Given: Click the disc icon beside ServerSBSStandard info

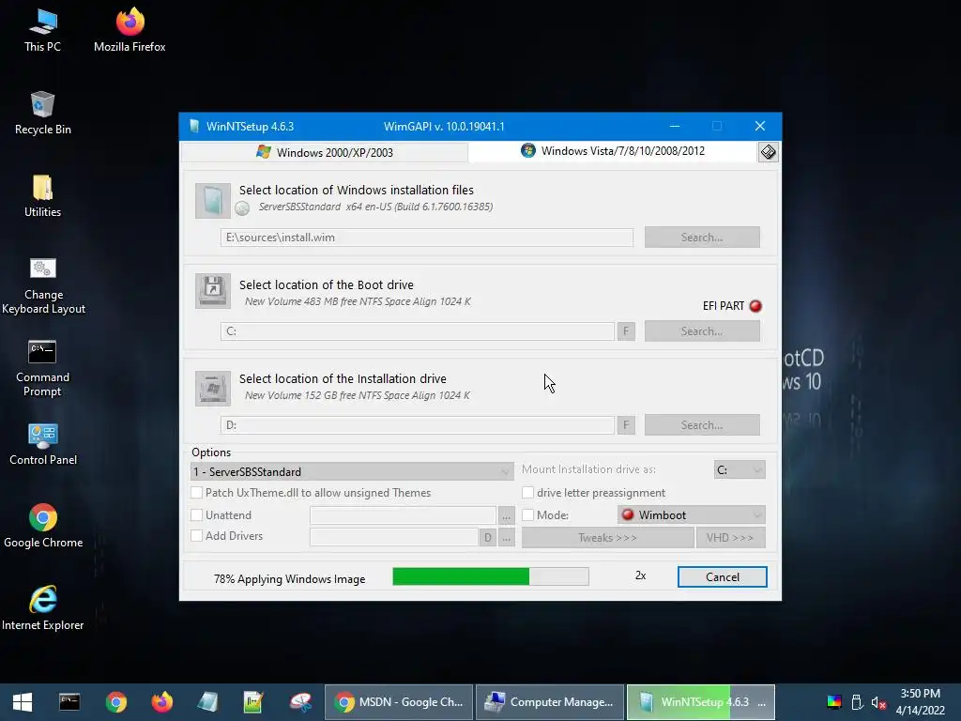Looking at the screenshot, I should pos(243,208).
